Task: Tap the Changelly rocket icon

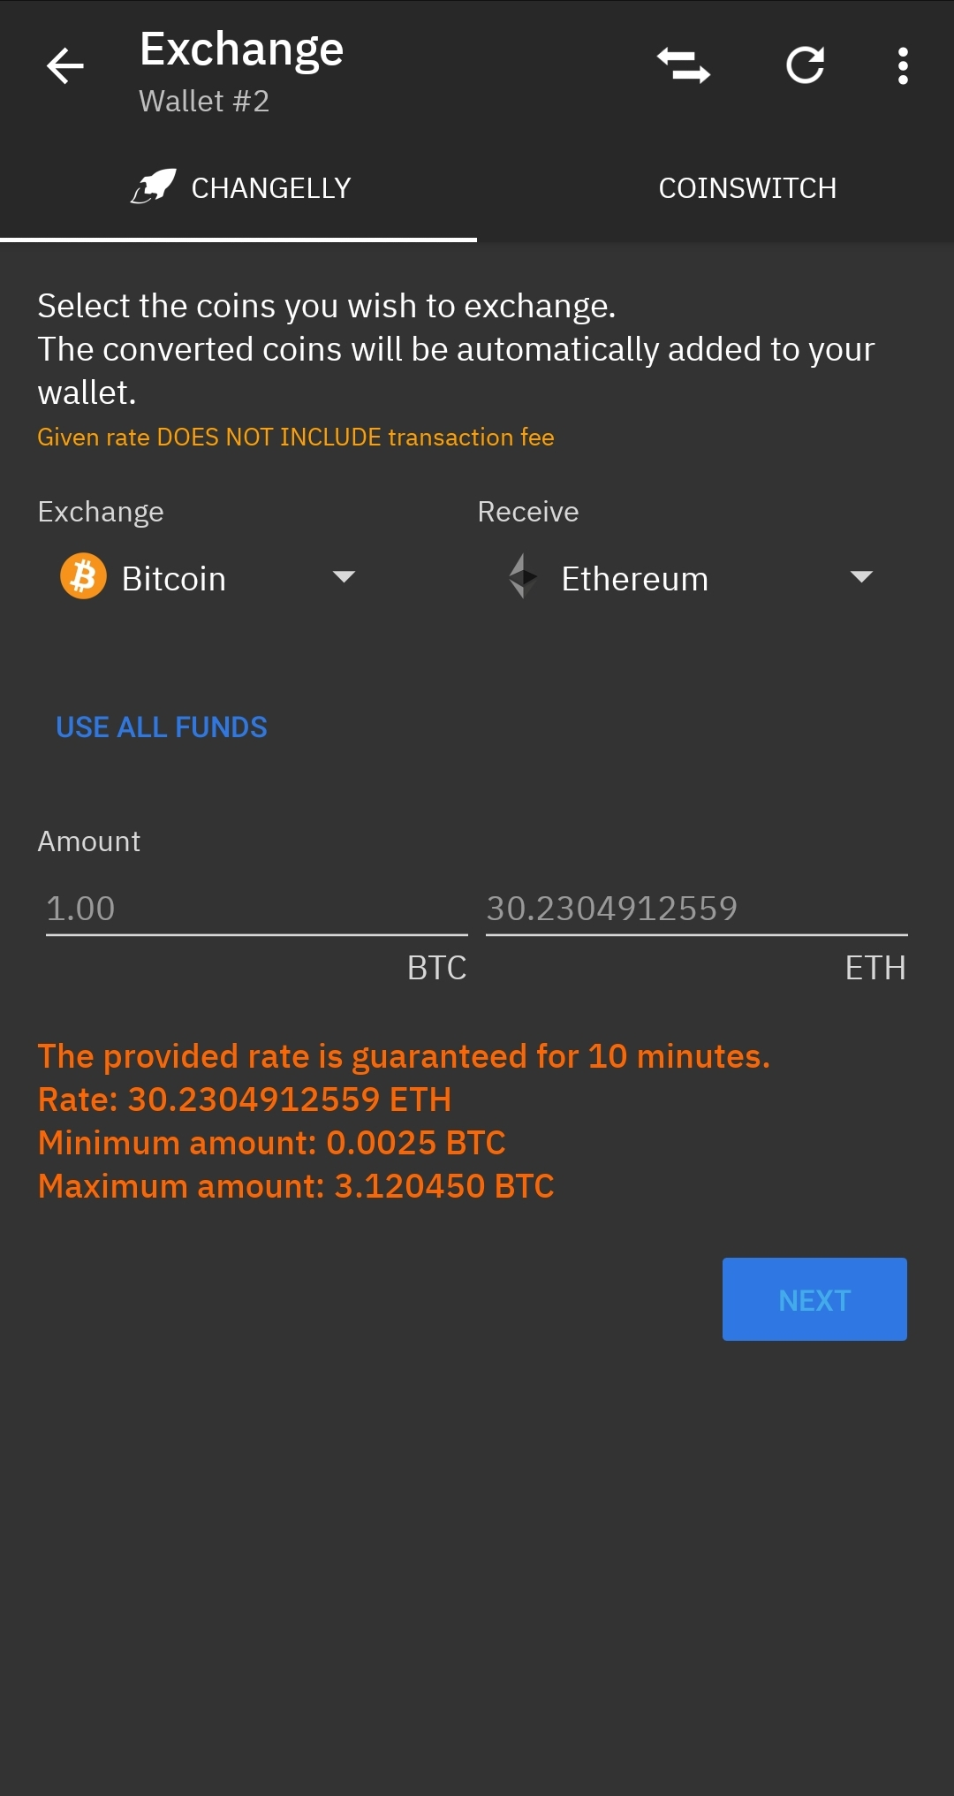Action: point(155,186)
